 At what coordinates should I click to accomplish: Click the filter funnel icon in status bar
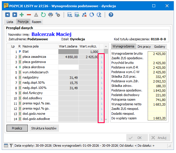click(x=11, y=146)
